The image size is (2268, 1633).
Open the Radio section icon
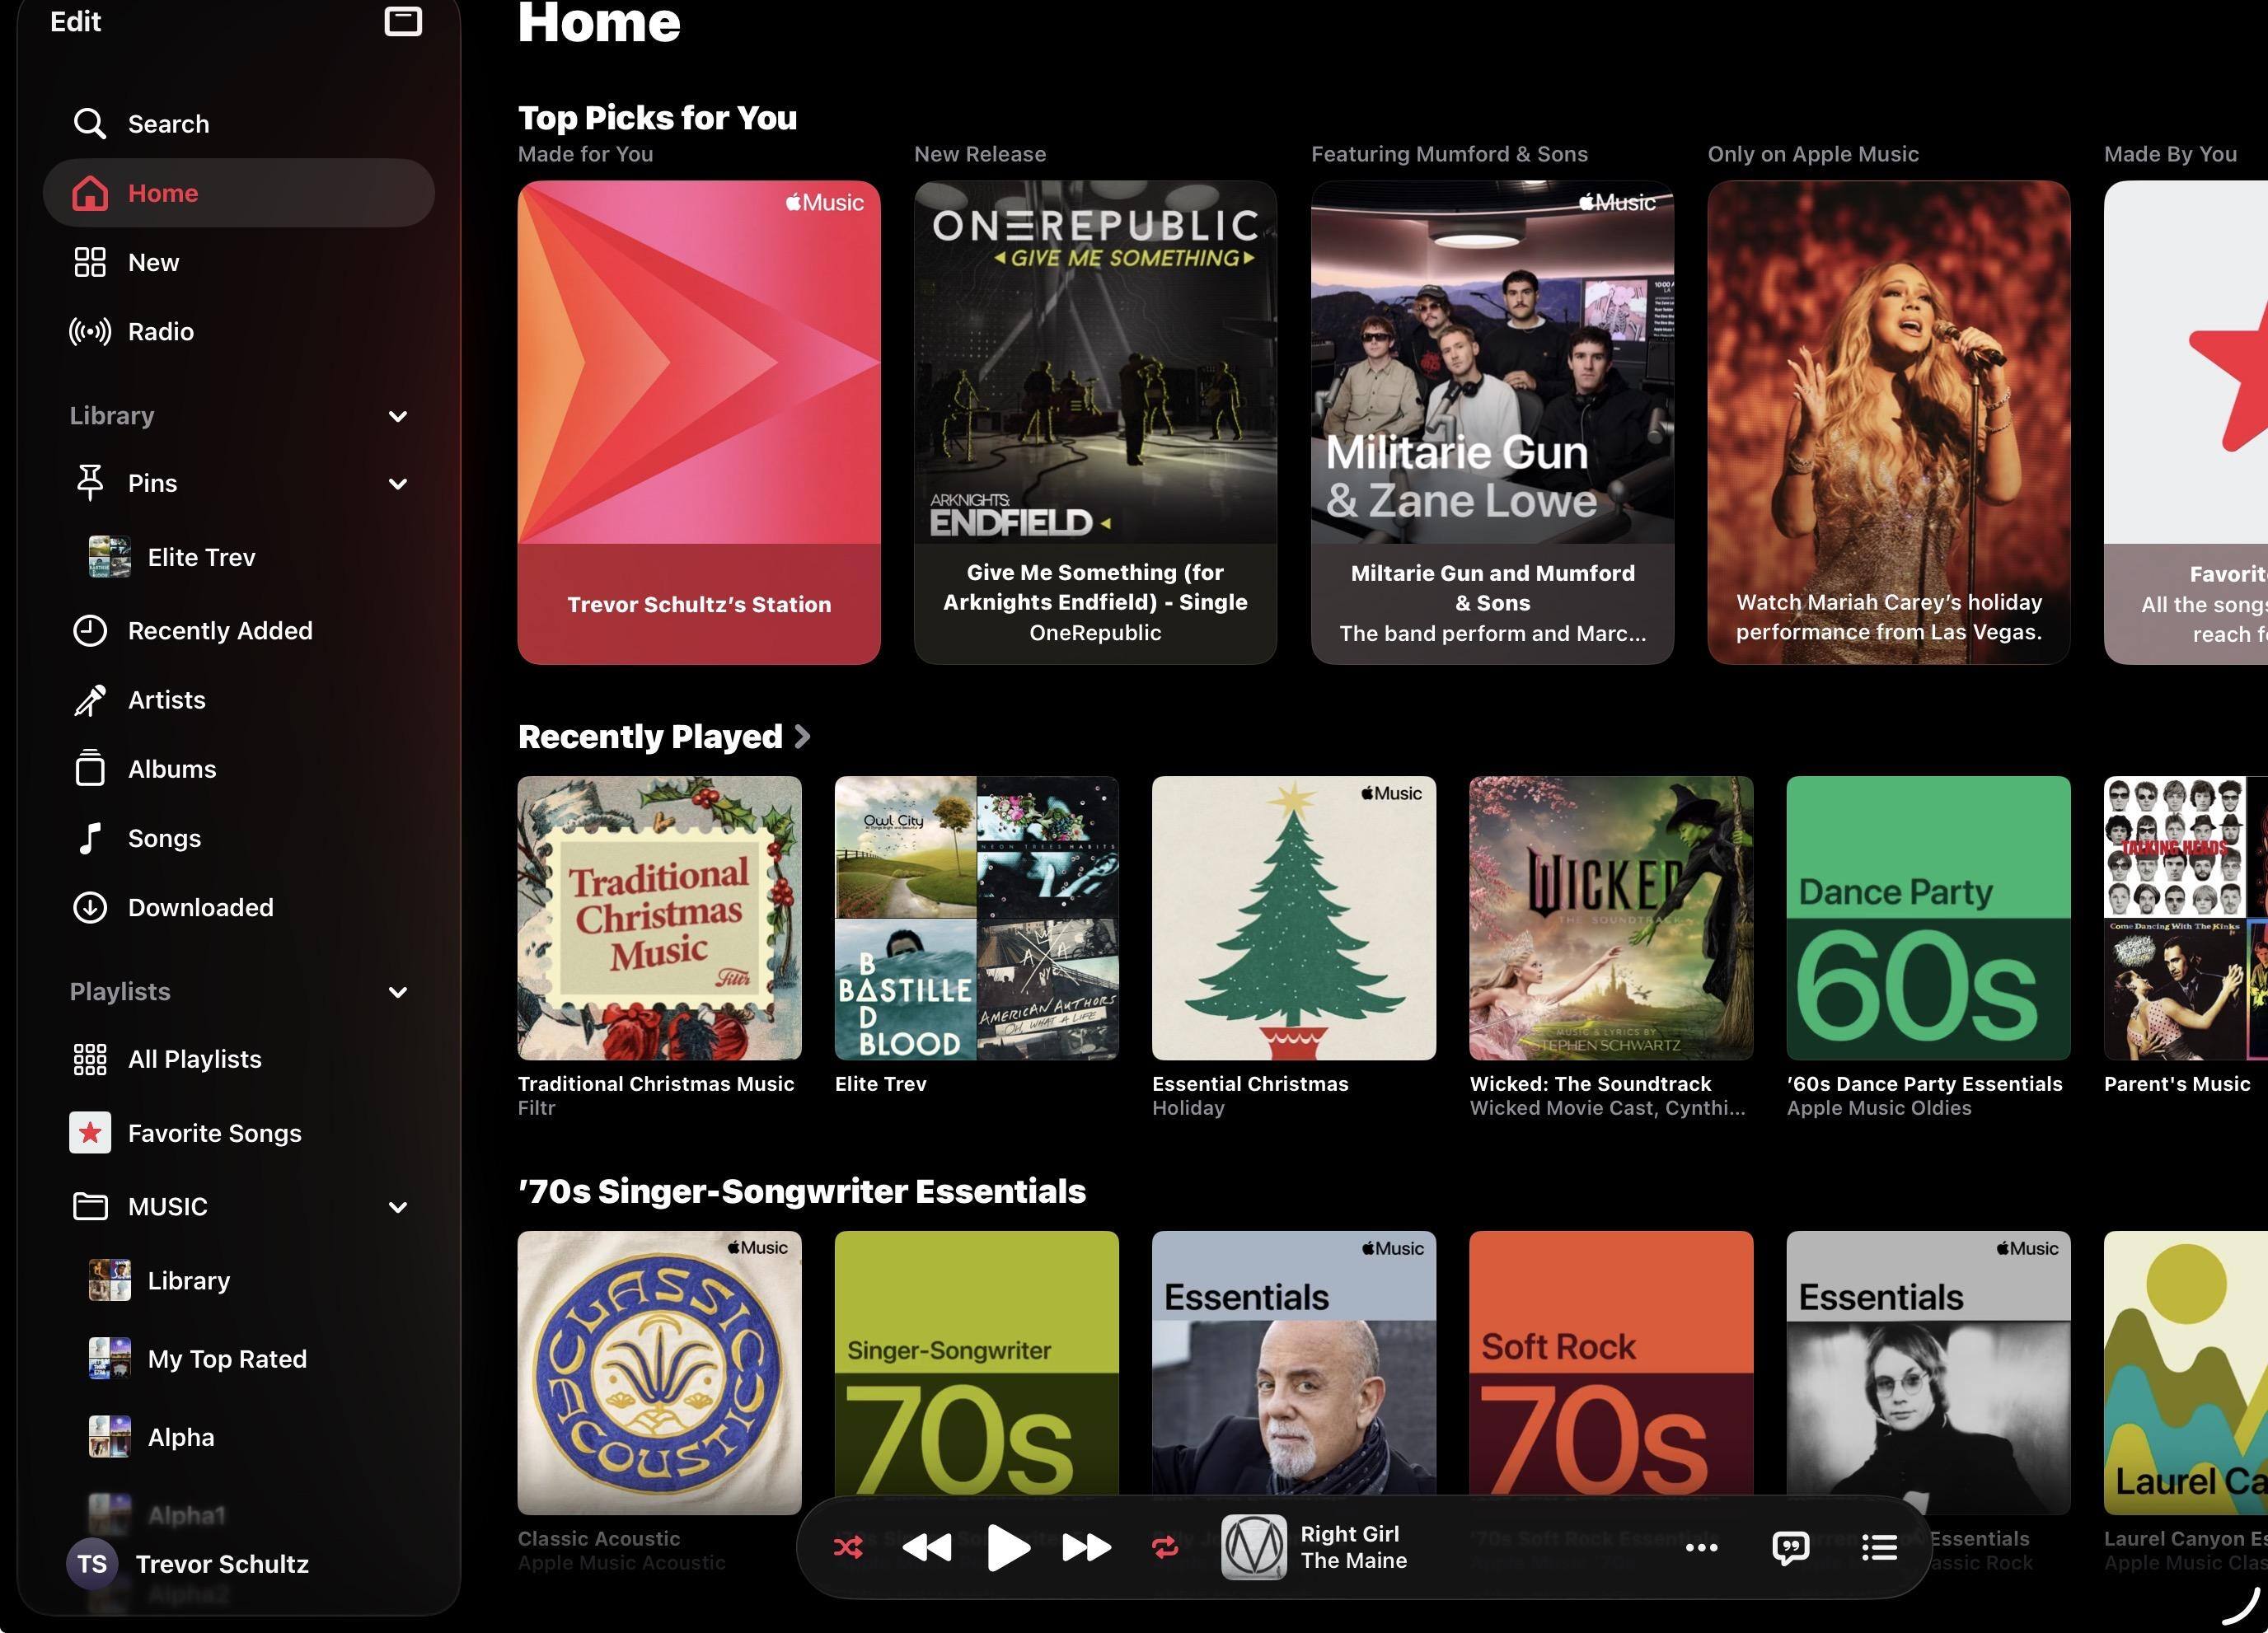tap(90, 331)
